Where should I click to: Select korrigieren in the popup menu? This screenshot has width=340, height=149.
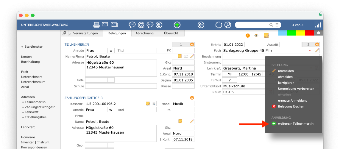coord(286,83)
